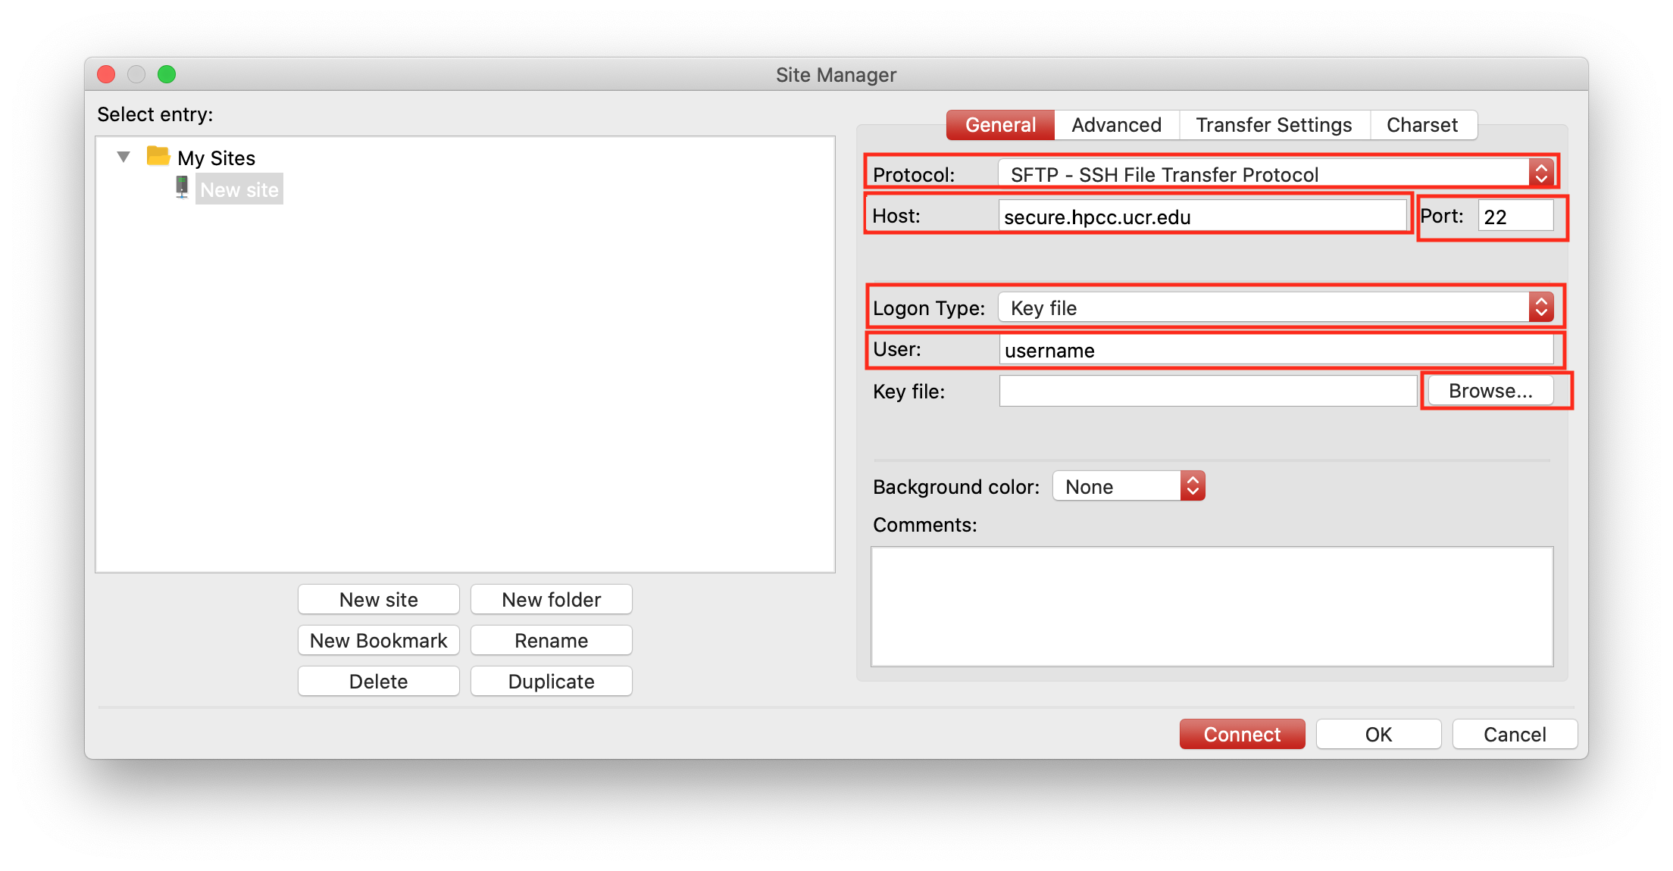Select the New site tree entry
This screenshot has height=871, width=1673.
click(239, 189)
